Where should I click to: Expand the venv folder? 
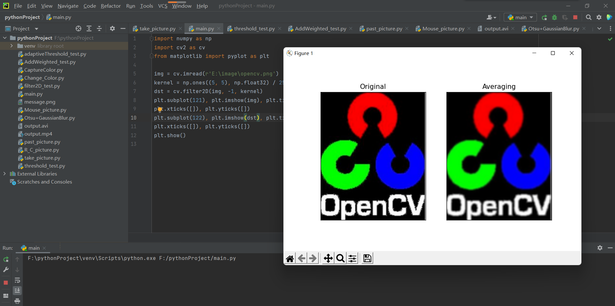pos(12,46)
